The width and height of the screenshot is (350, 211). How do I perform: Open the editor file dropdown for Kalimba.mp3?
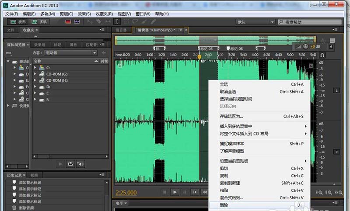point(181,30)
